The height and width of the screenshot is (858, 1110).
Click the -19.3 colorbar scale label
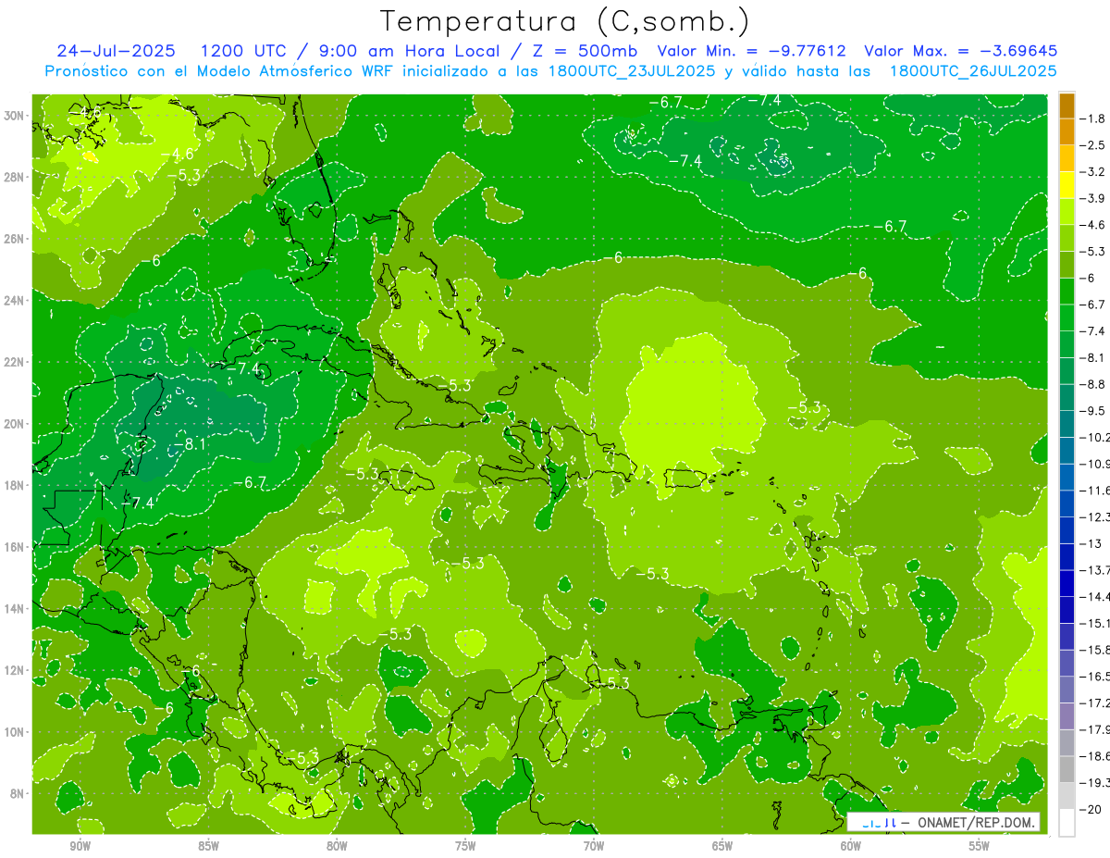tap(1094, 783)
